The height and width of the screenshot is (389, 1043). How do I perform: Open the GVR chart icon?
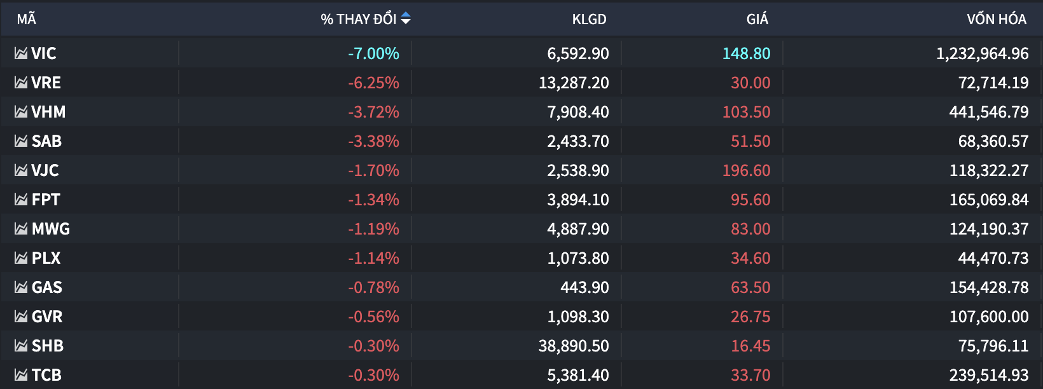[x=21, y=317]
